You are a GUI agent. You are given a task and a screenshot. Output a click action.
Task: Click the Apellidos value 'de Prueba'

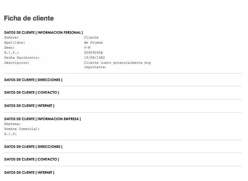coord(93,43)
